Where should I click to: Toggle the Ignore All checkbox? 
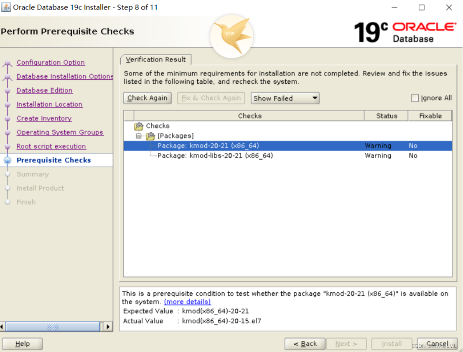click(x=415, y=98)
